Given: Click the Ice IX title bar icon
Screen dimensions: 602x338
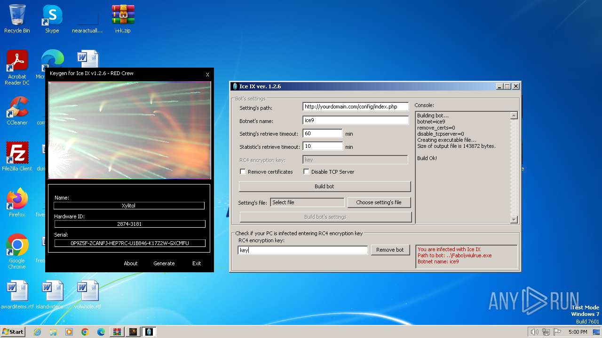Looking at the screenshot, I should (x=235, y=86).
